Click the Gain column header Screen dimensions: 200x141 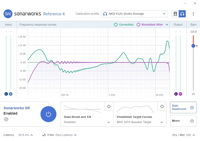[x=193, y=25]
